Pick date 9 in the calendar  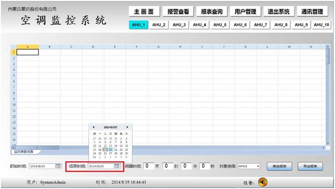[126, 142]
